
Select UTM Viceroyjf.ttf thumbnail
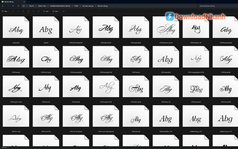(x=226, y=86)
